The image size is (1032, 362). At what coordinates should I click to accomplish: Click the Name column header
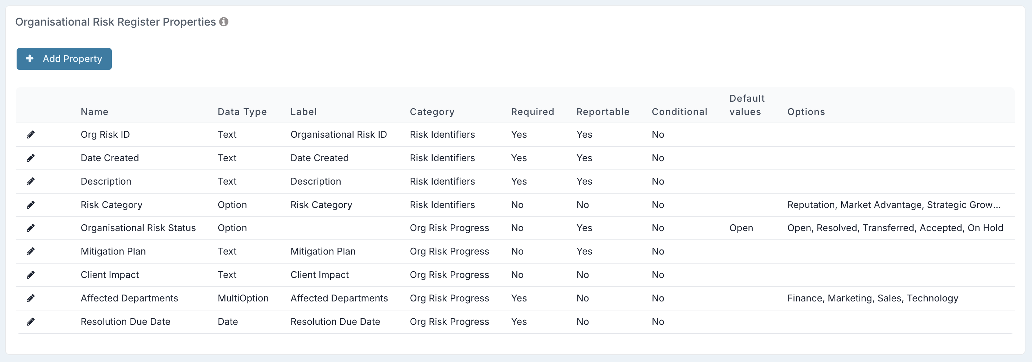[95, 112]
